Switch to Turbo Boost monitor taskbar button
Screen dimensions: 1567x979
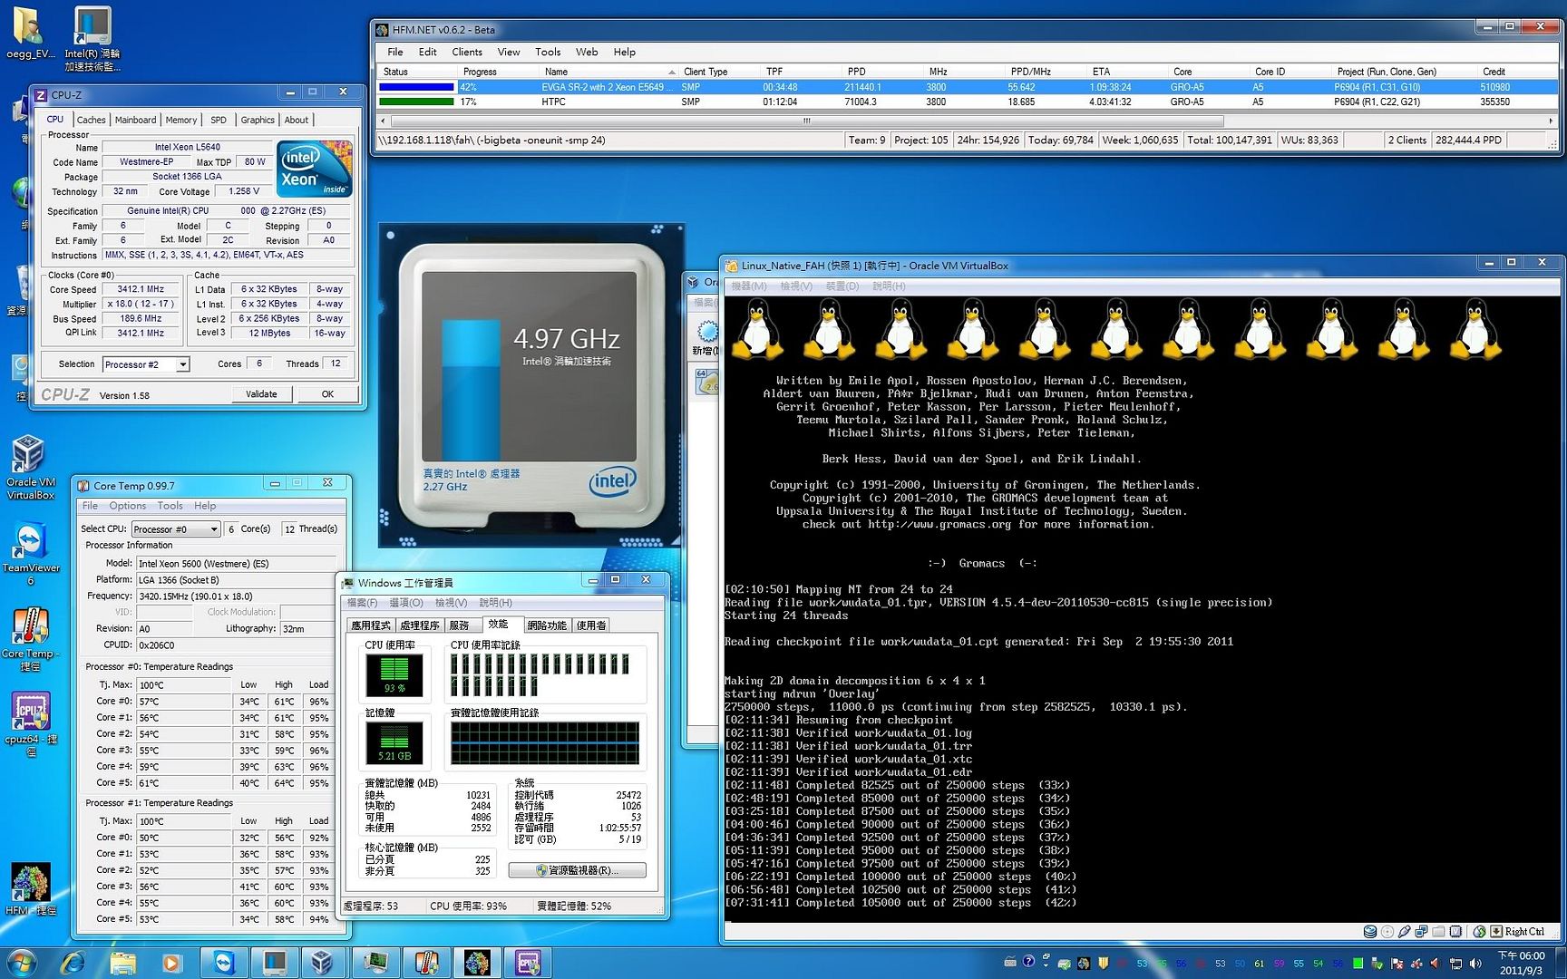coord(275,963)
